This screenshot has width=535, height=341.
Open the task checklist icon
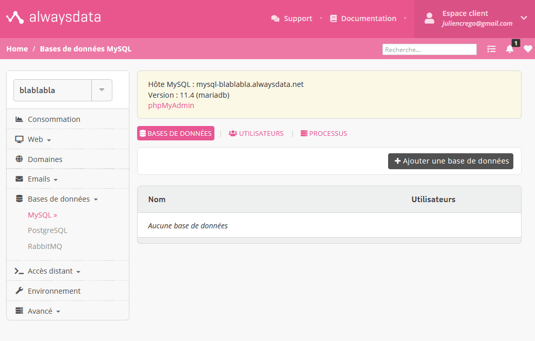(491, 49)
